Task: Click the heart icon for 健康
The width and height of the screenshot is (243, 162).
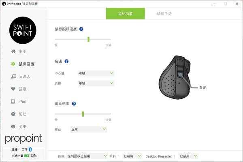Action: pos(13,89)
